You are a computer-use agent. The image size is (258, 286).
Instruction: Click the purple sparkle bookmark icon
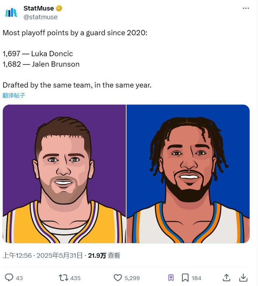click(171, 278)
